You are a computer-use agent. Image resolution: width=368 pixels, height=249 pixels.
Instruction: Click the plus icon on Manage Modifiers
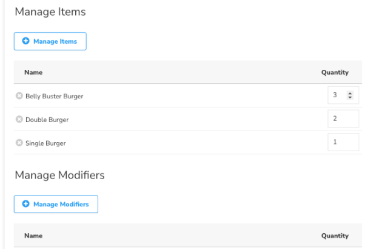pyautogui.click(x=25, y=204)
